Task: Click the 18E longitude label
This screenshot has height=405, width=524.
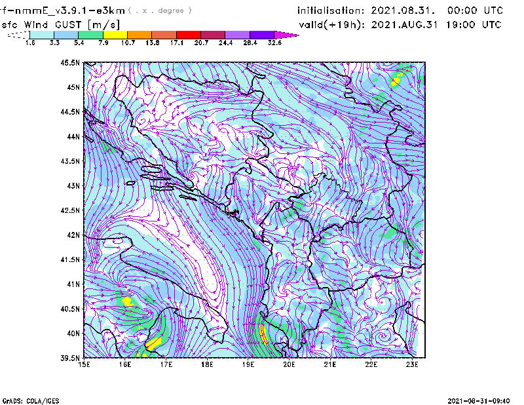Action: (207, 364)
